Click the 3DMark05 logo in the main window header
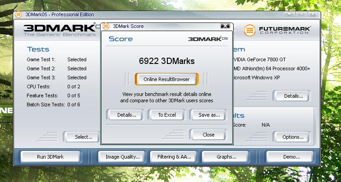This screenshot has height=182, width=341. click(x=62, y=29)
